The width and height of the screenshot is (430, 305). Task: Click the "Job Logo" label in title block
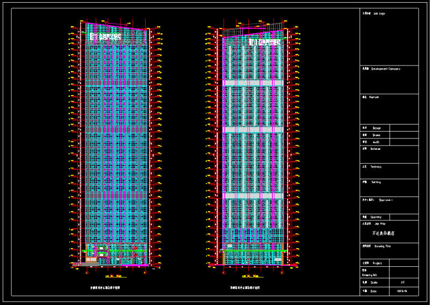pos(379,13)
